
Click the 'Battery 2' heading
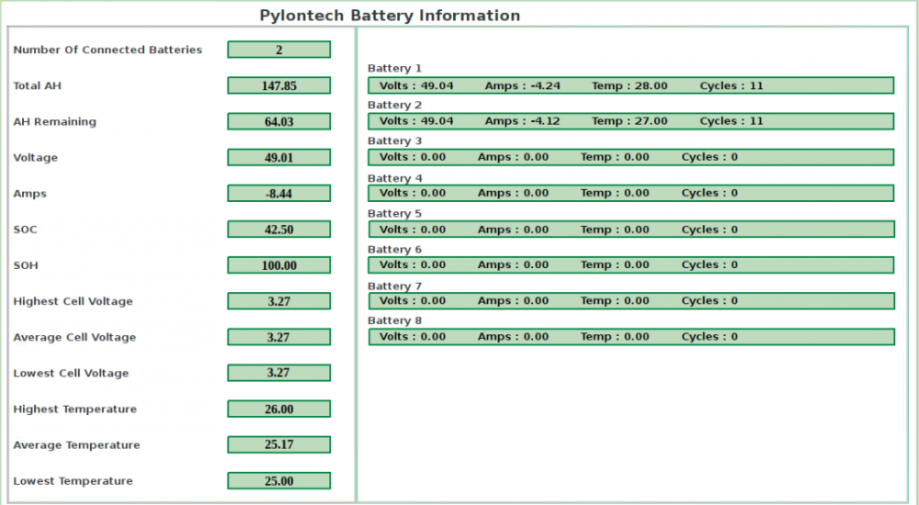click(394, 106)
